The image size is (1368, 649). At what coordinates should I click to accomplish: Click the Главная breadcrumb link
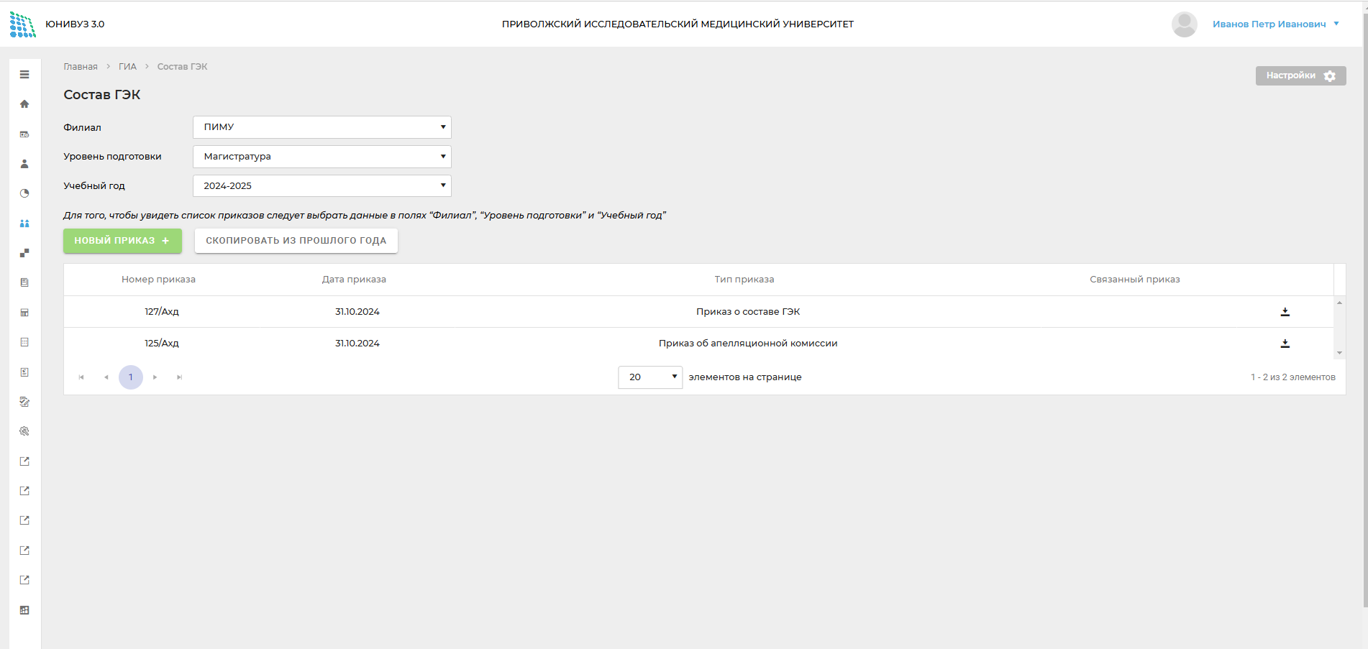tap(81, 67)
